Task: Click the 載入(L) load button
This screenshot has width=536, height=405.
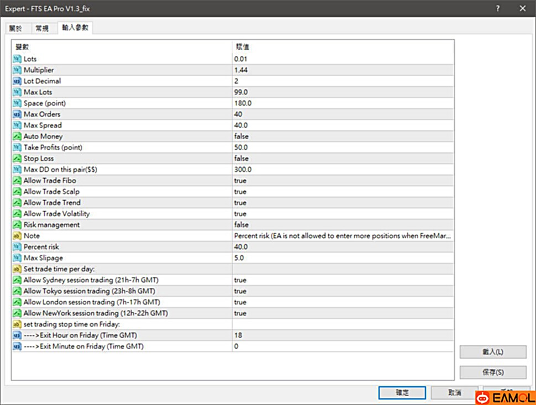Action: [493, 352]
